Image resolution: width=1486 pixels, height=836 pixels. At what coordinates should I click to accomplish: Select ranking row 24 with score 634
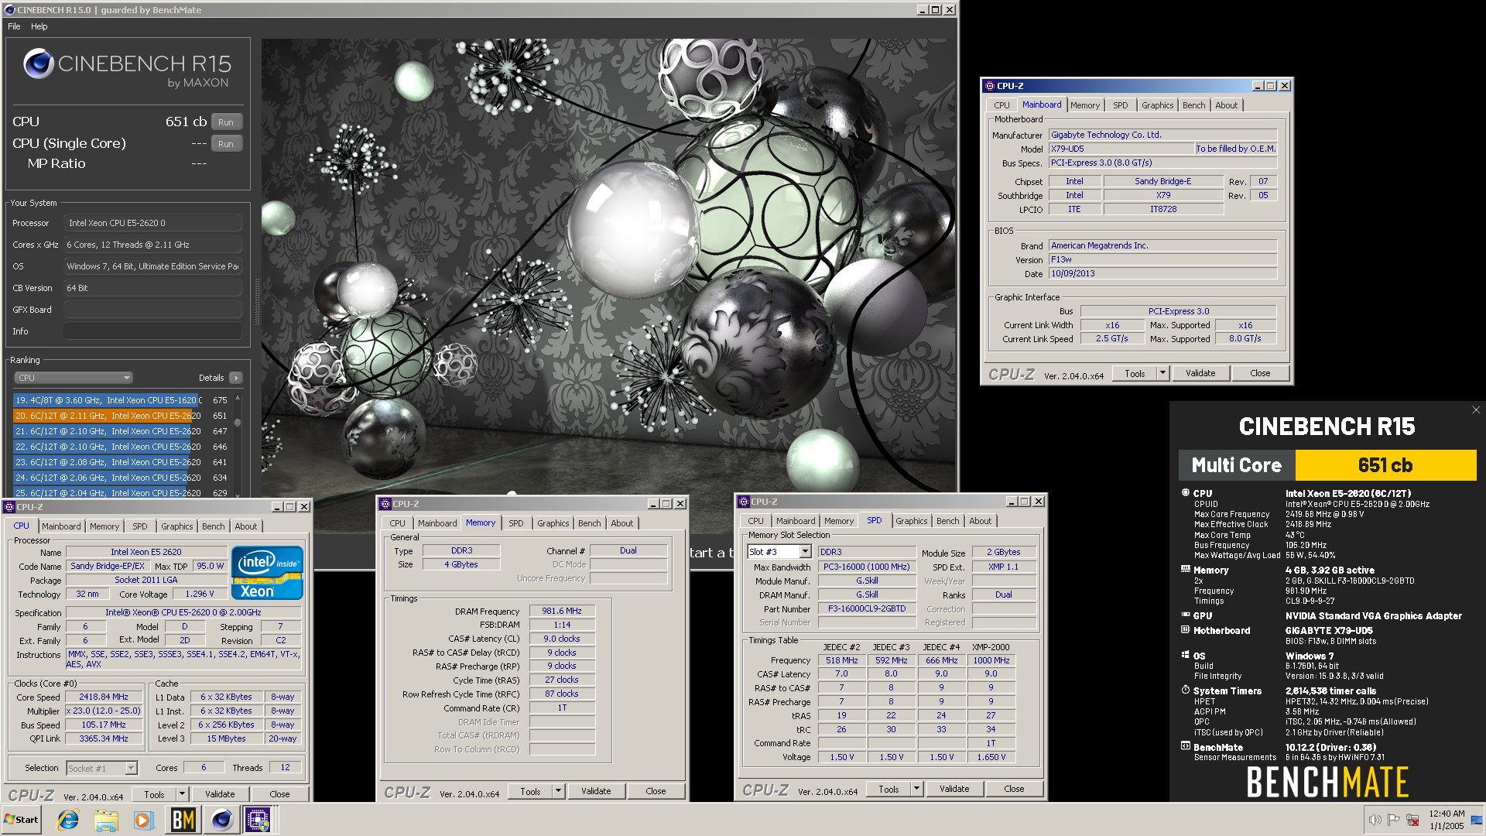tap(122, 478)
